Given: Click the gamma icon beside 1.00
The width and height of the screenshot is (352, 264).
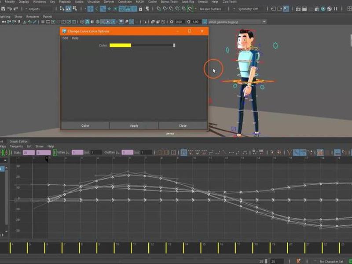Looking at the screenshot, I should [188, 22].
